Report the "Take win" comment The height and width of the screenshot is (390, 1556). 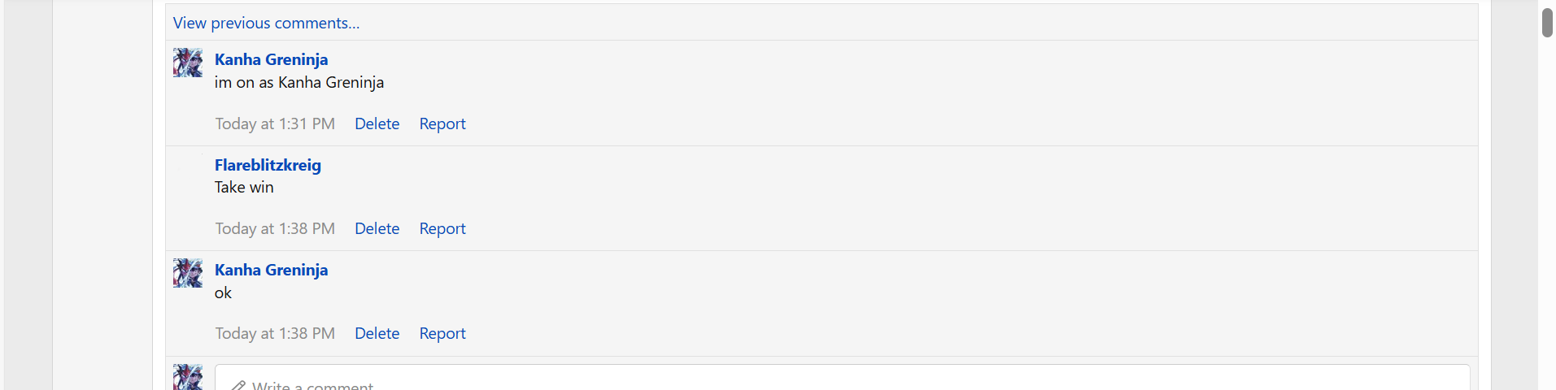point(442,228)
